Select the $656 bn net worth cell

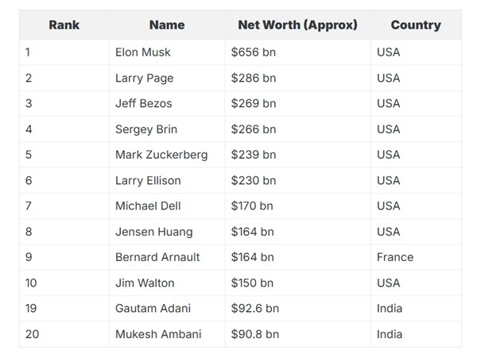254,52
